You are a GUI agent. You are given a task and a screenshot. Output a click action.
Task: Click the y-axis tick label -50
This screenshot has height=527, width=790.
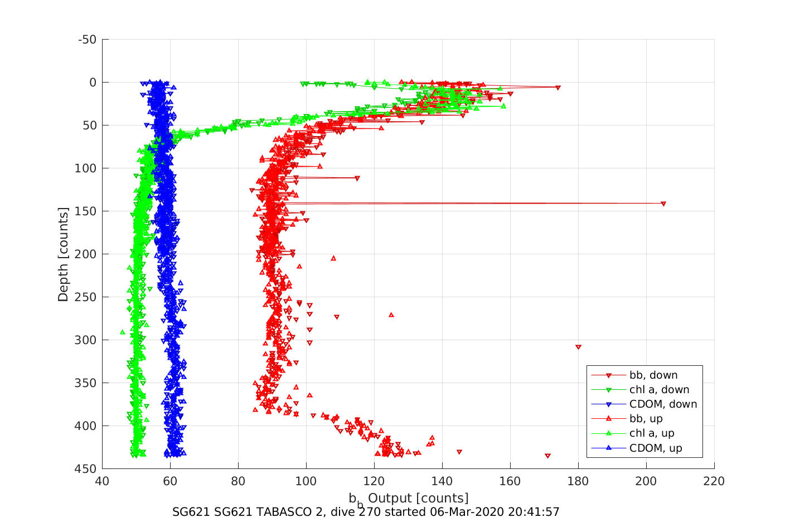tap(87, 40)
